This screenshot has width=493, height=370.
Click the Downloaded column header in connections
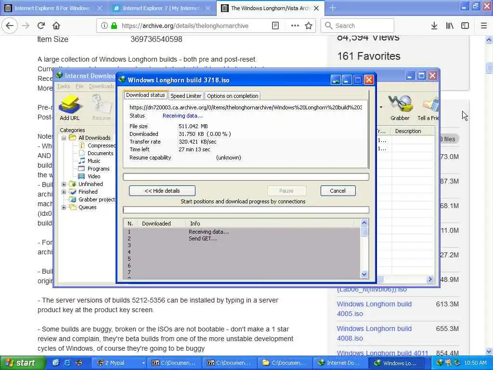(x=162, y=224)
